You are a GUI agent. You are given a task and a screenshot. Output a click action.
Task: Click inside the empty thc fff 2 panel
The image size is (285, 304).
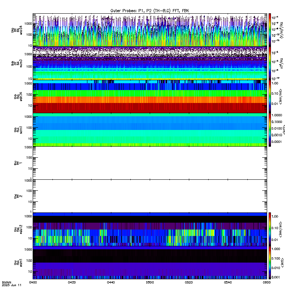pos(150,196)
